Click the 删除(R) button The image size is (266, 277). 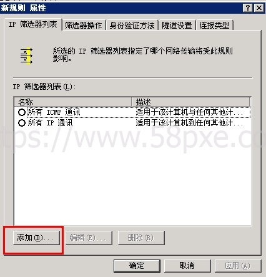click(x=141, y=238)
